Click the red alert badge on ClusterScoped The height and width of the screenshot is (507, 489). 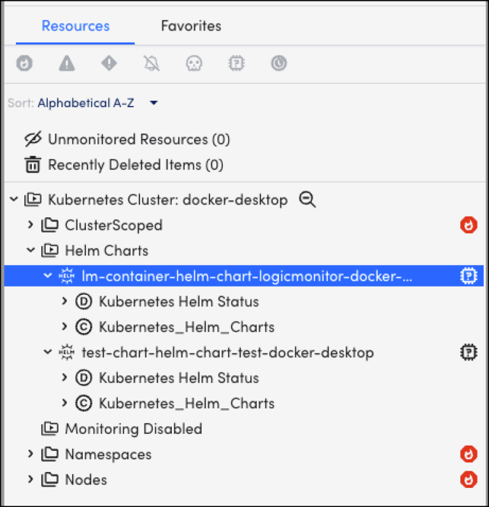click(469, 225)
